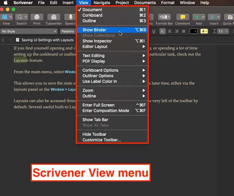Open the Palatino font dropdown
This screenshot has width=234, height=196.
(68, 31)
